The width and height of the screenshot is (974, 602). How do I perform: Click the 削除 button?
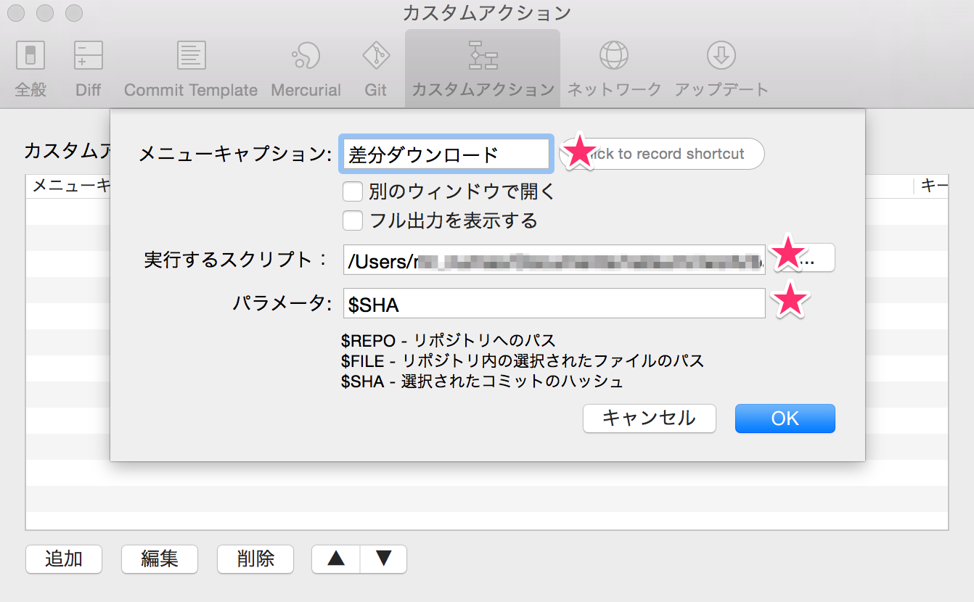click(255, 558)
